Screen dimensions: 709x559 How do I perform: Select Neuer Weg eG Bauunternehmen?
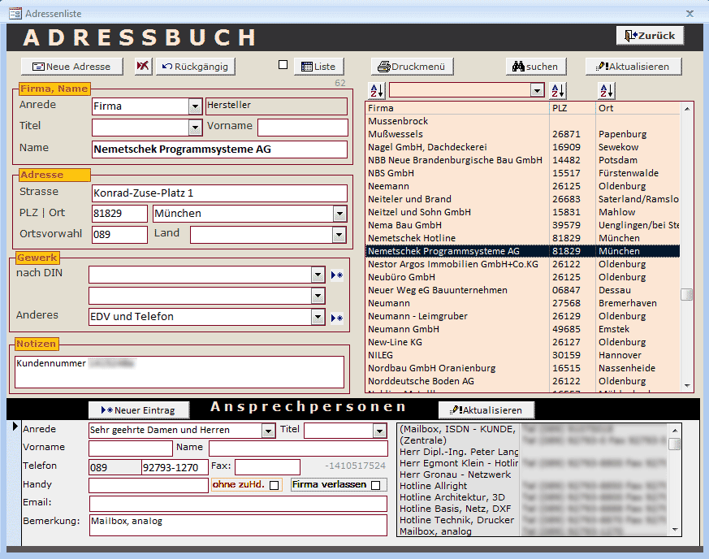pos(523,290)
